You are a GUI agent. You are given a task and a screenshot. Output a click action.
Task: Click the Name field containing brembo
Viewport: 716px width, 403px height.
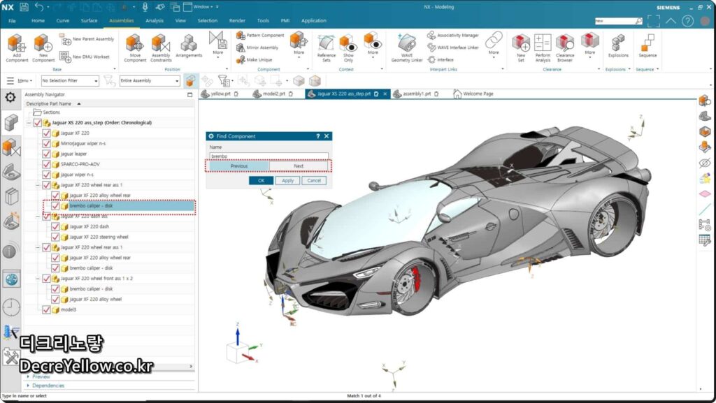click(x=268, y=156)
